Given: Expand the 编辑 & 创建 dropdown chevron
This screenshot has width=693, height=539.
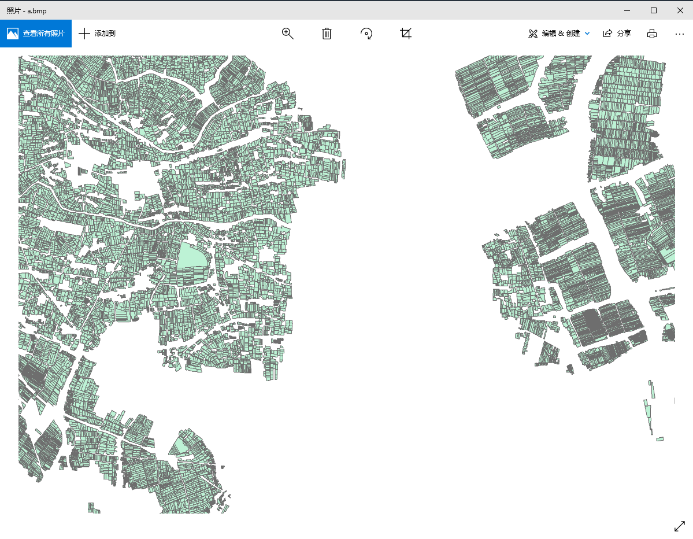Looking at the screenshot, I should coord(587,34).
